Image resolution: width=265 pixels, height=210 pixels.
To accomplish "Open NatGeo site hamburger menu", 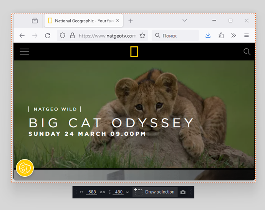I will [24, 52].
